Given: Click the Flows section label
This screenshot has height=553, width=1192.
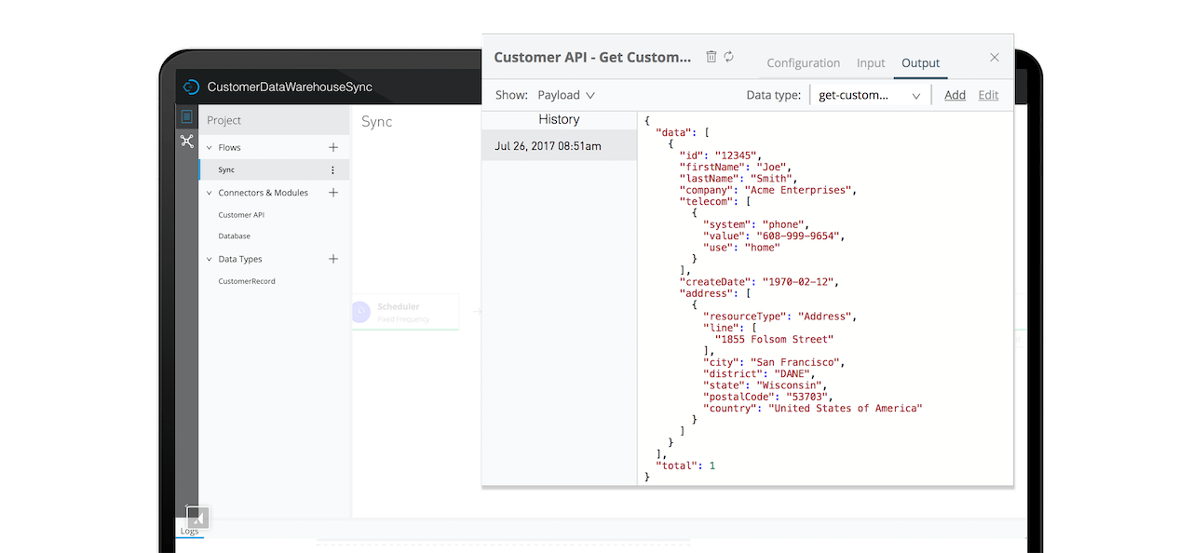Looking at the screenshot, I should [x=229, y=147].
